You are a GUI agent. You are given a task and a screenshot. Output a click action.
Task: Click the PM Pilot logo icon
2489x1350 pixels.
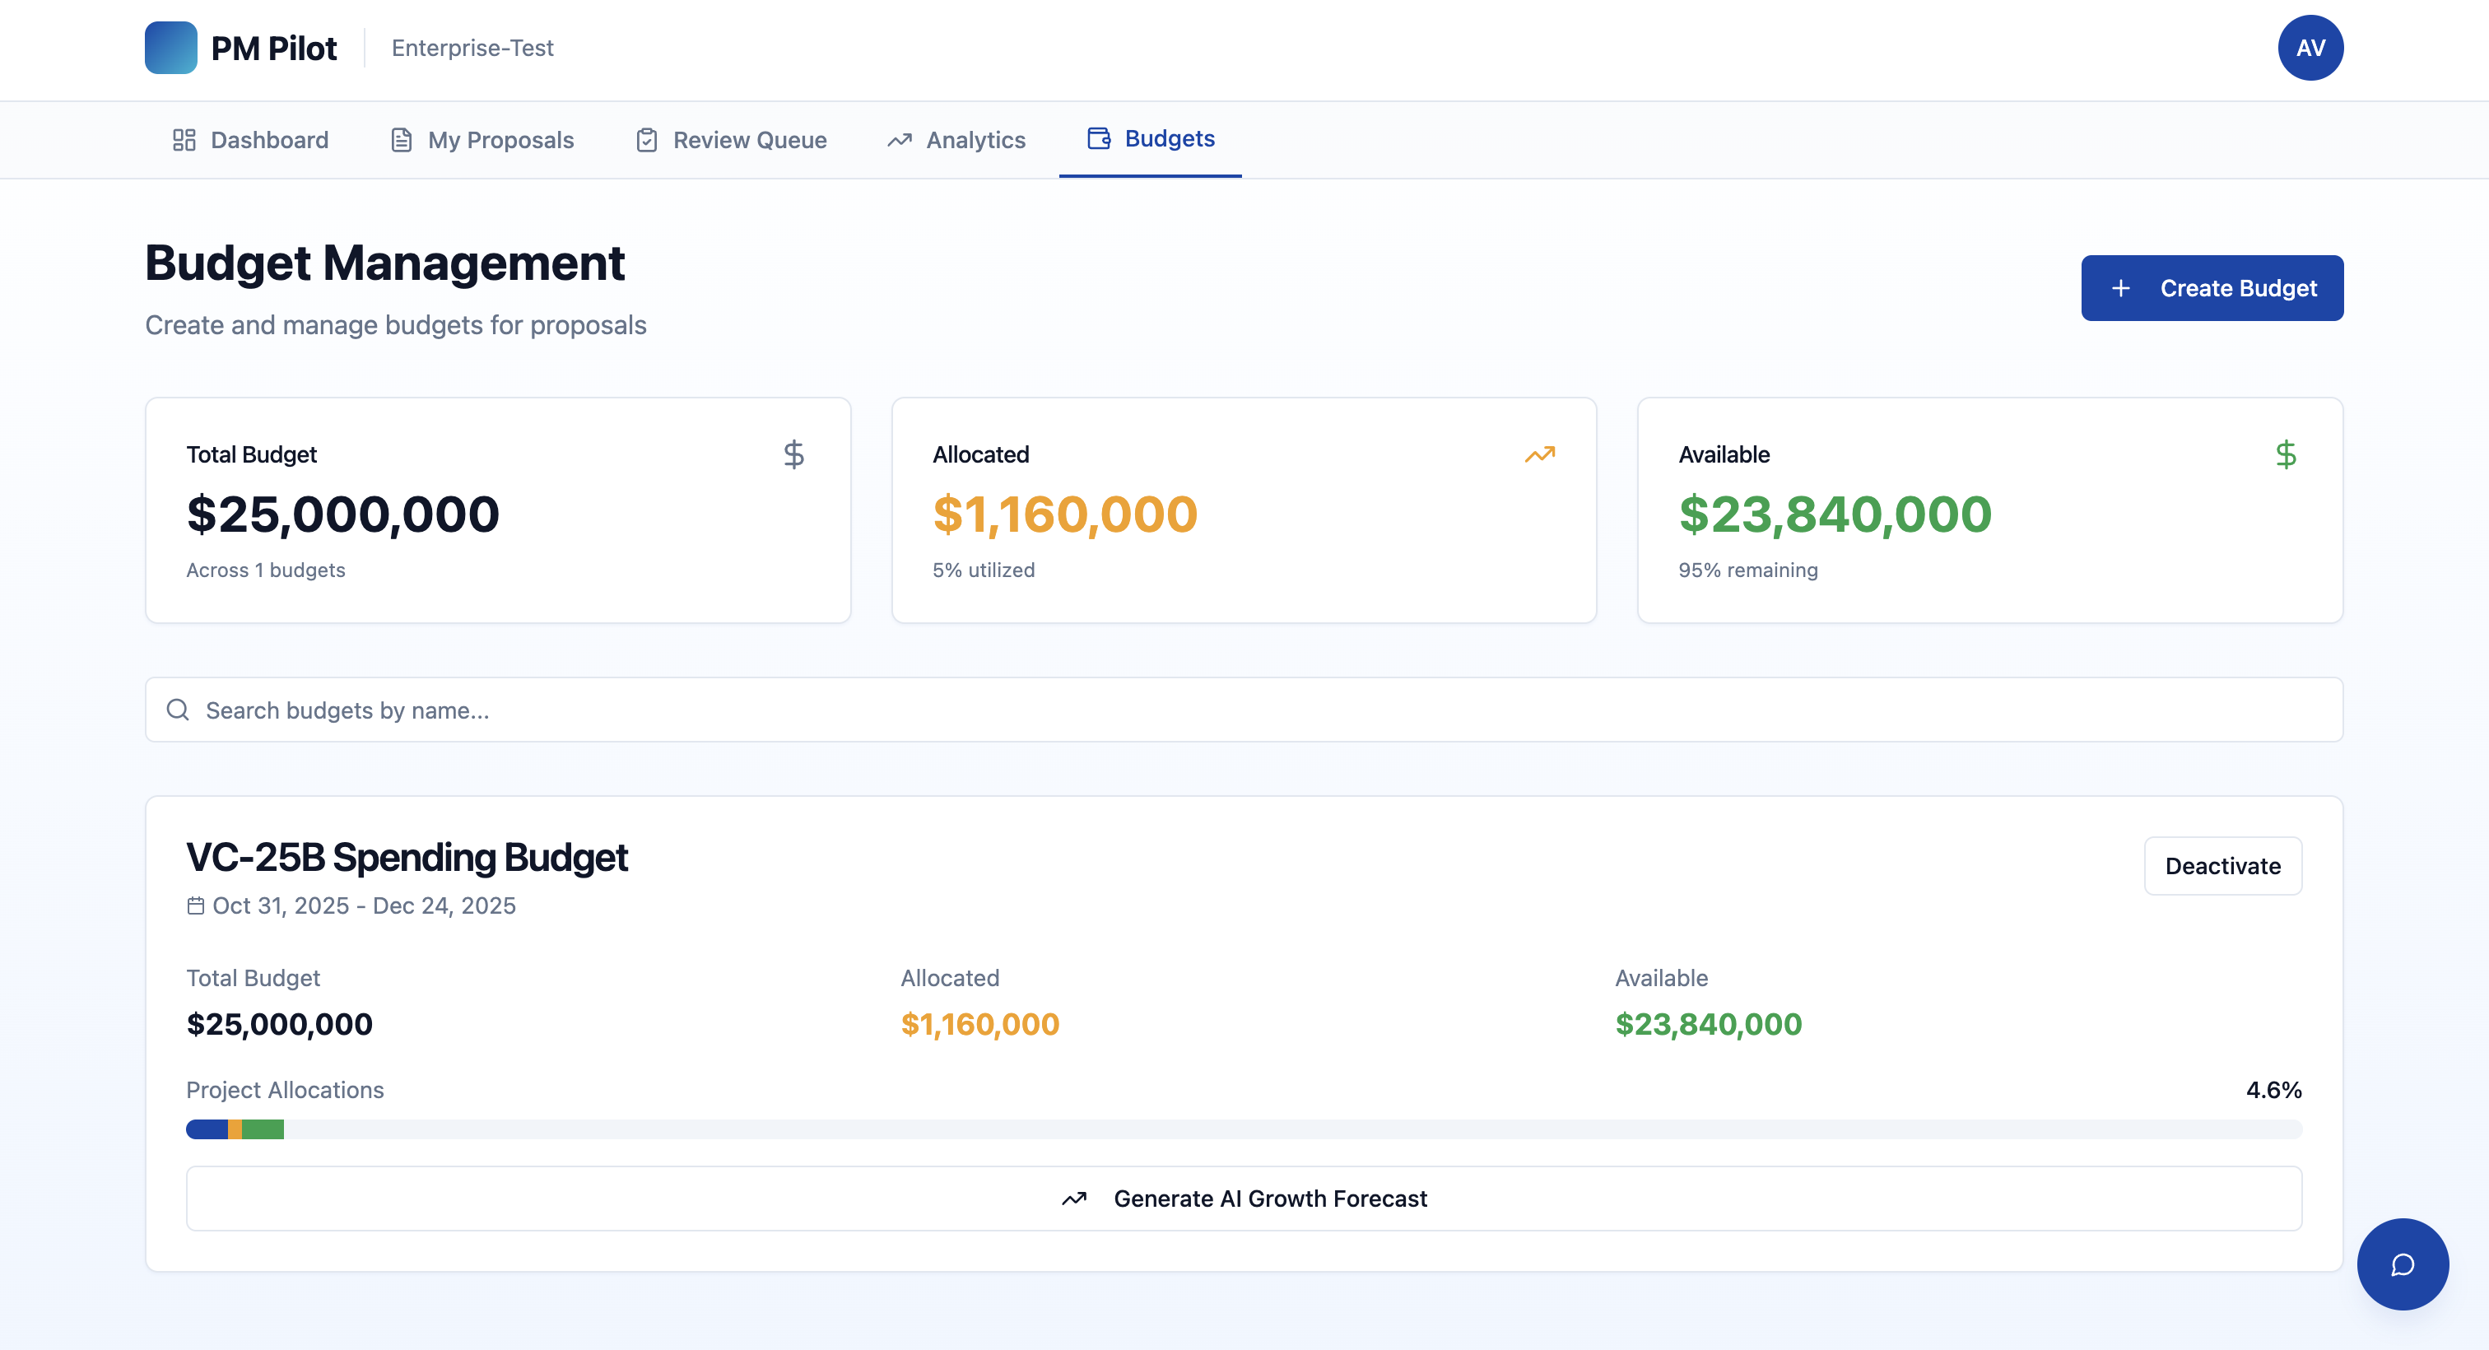click(170, 48)
